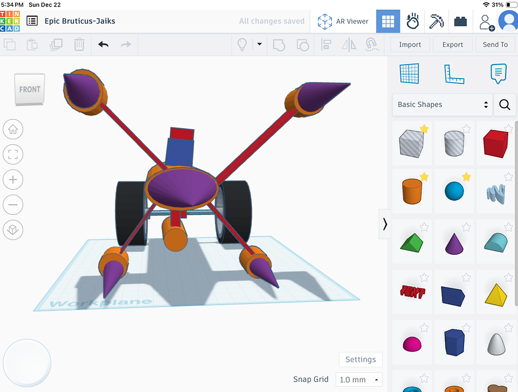
Task: Delete selection with the trash icon
Action: click(79, 45)
